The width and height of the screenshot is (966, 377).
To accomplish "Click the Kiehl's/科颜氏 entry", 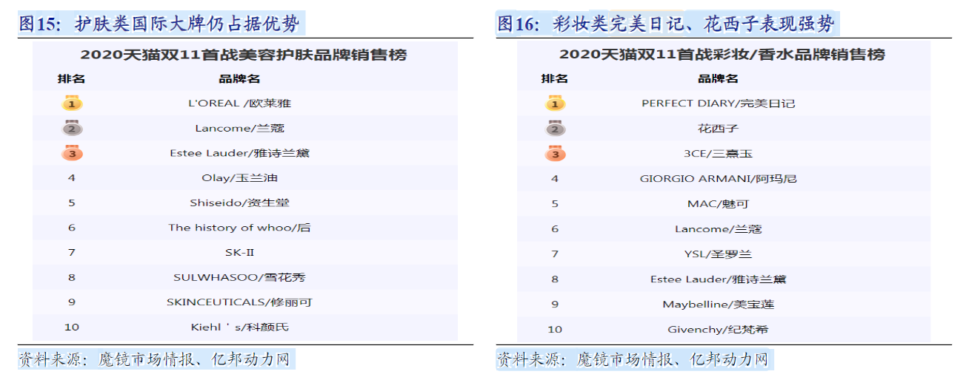I will (x=244, y=327).
